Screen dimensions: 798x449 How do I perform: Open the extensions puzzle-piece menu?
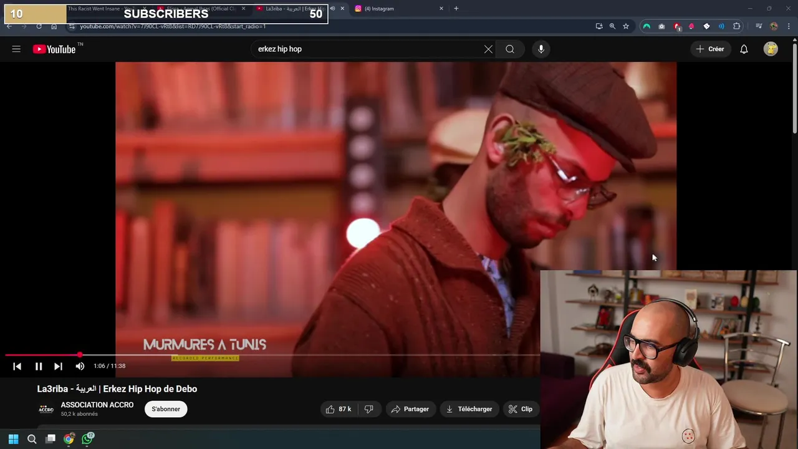coord(737,26)
